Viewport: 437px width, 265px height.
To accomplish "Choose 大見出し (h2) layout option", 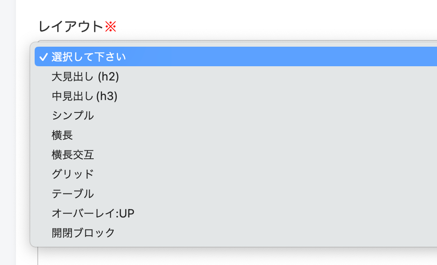I will click(x=85, y=77).
